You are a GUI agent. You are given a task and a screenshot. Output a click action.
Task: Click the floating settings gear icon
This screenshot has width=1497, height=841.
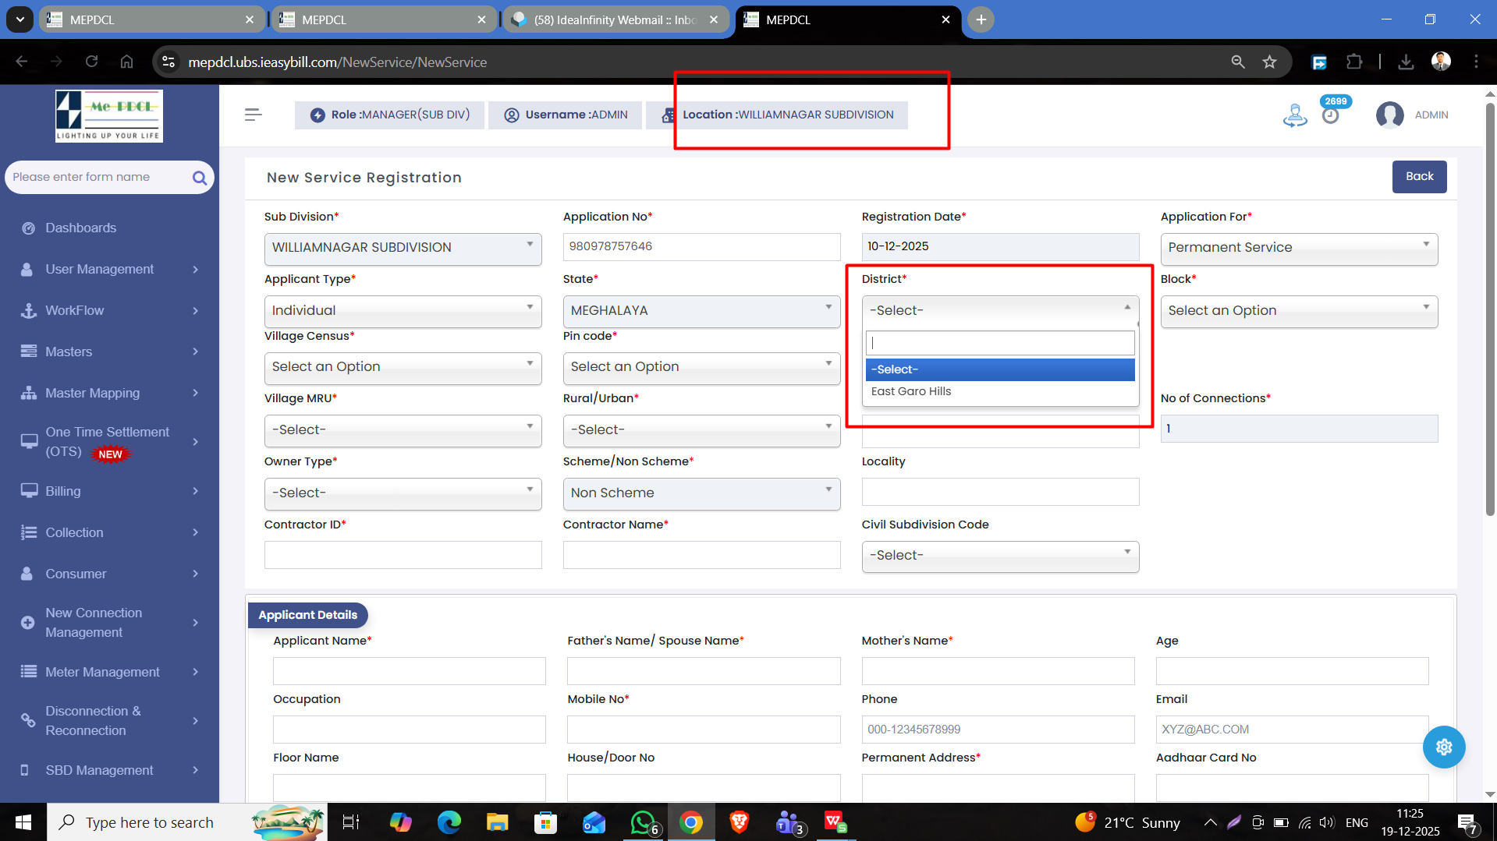pyautogui.click(x=1443, y=747)
